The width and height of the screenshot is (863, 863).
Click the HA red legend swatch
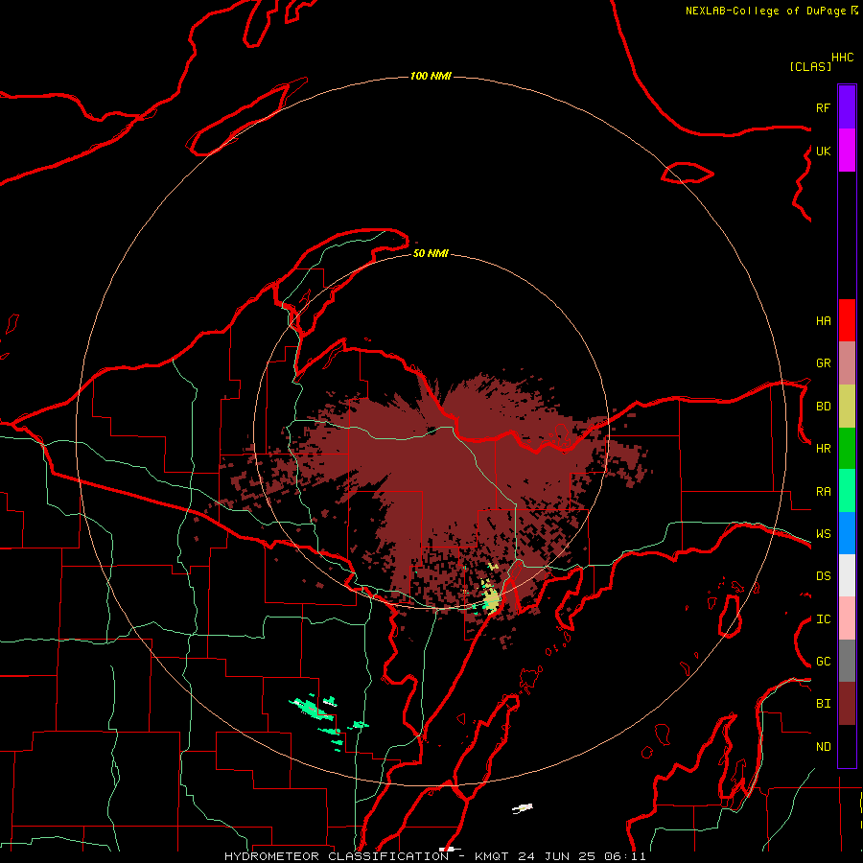847,320
